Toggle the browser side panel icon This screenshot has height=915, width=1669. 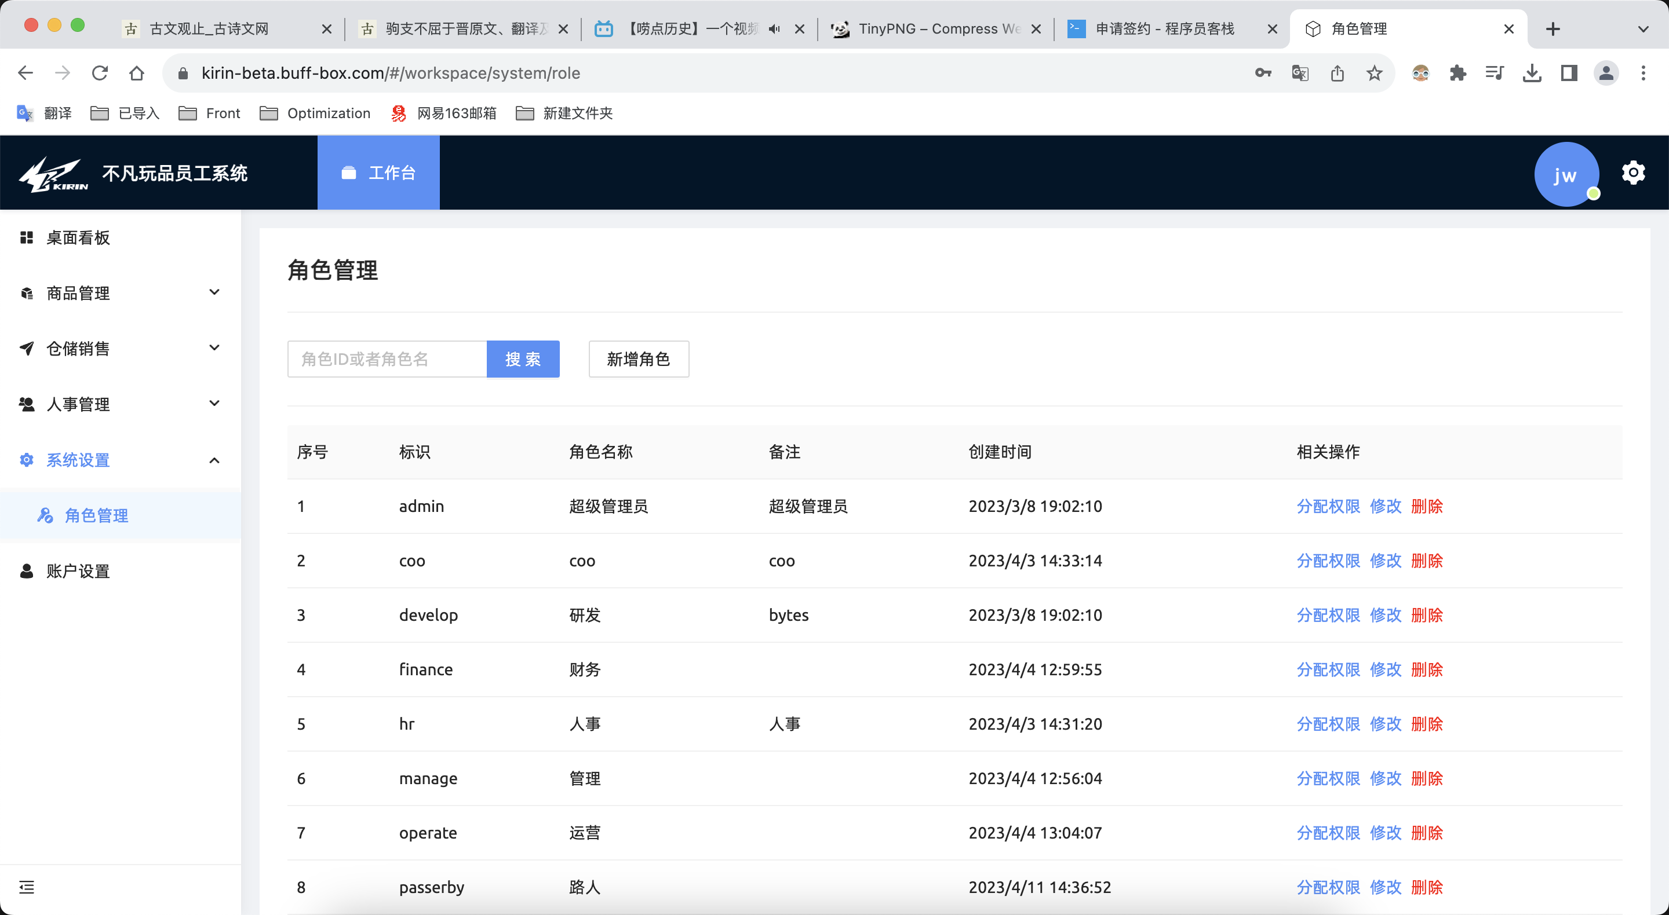pyautogui.click(x=1569, y=72)
